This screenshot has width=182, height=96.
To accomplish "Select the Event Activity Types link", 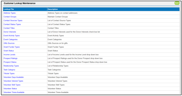I will pyautogui.click(x=12, y=36).
